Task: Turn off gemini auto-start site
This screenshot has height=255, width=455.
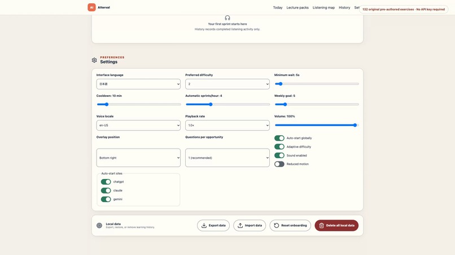Action: click(106, 199)
